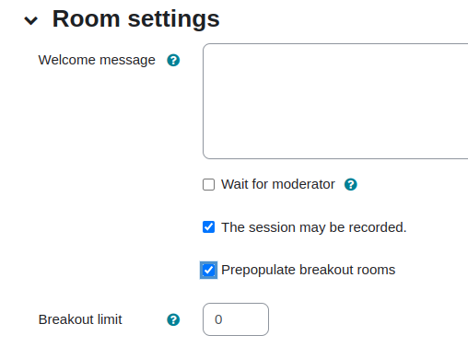Show the question mark tooltip beside Breakout limit
This screenshot has width=468, height=347.
(x=173, y=319)
